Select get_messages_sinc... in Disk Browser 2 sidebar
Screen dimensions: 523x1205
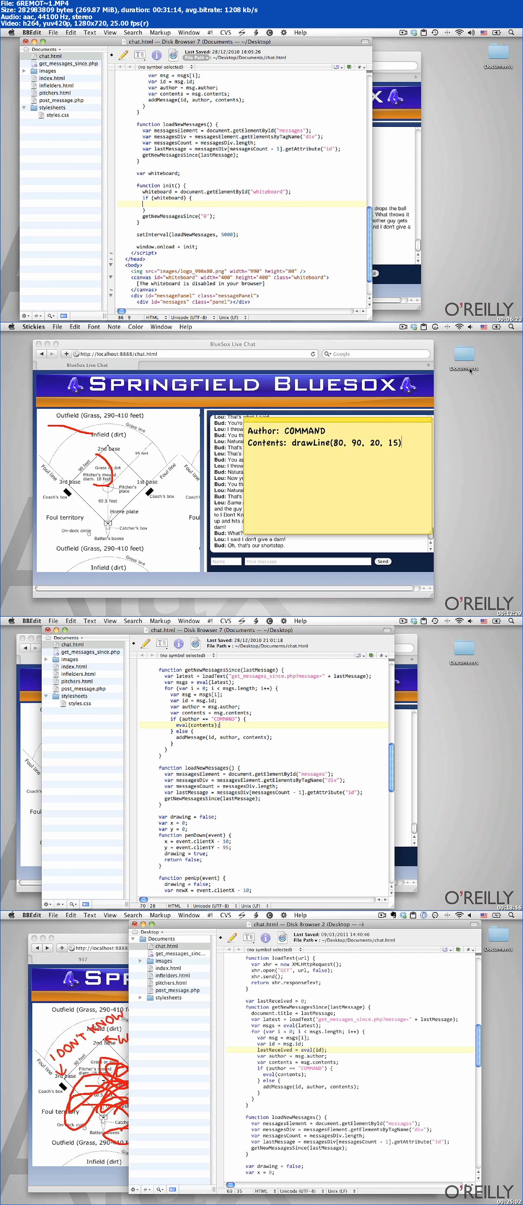pyautogui.click(x=180, y=954)
